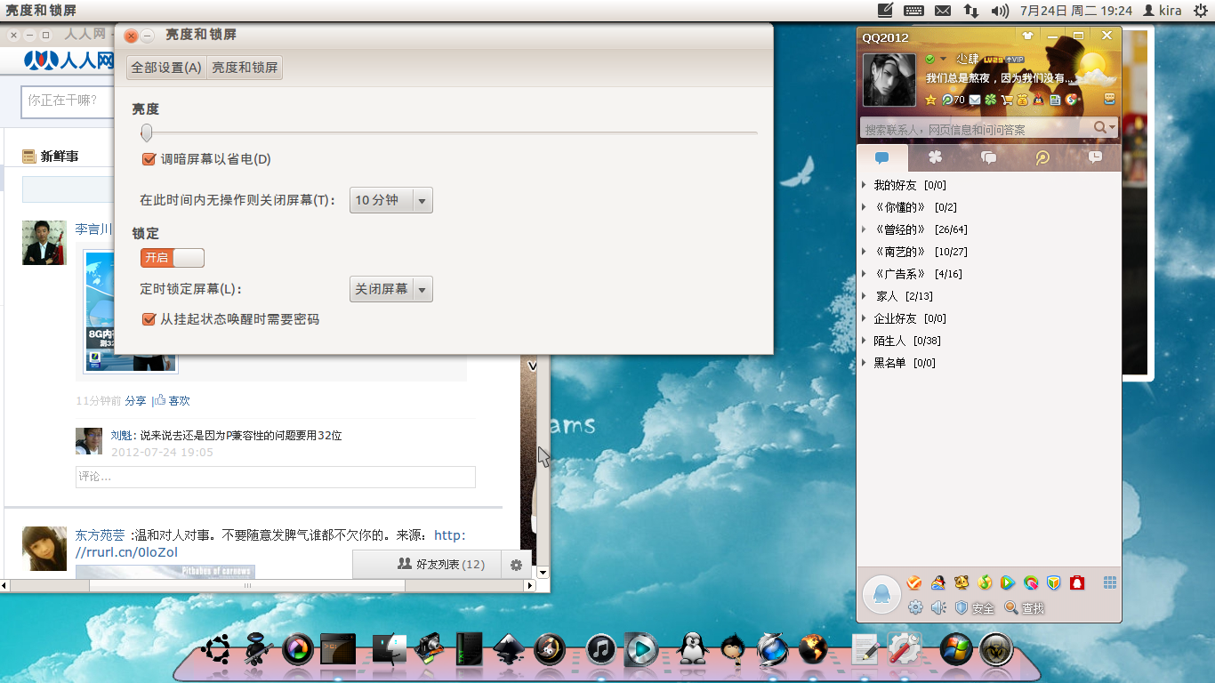Viewport: 1215px width, 683px height.
Task: Open the 关闭屏幕 lock timing dropdown
Action: 391,289
